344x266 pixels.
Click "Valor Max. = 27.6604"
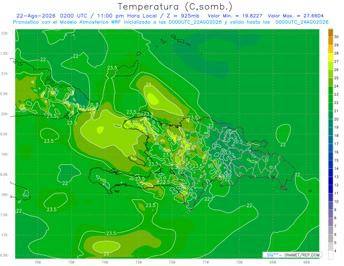click(296, 16)
